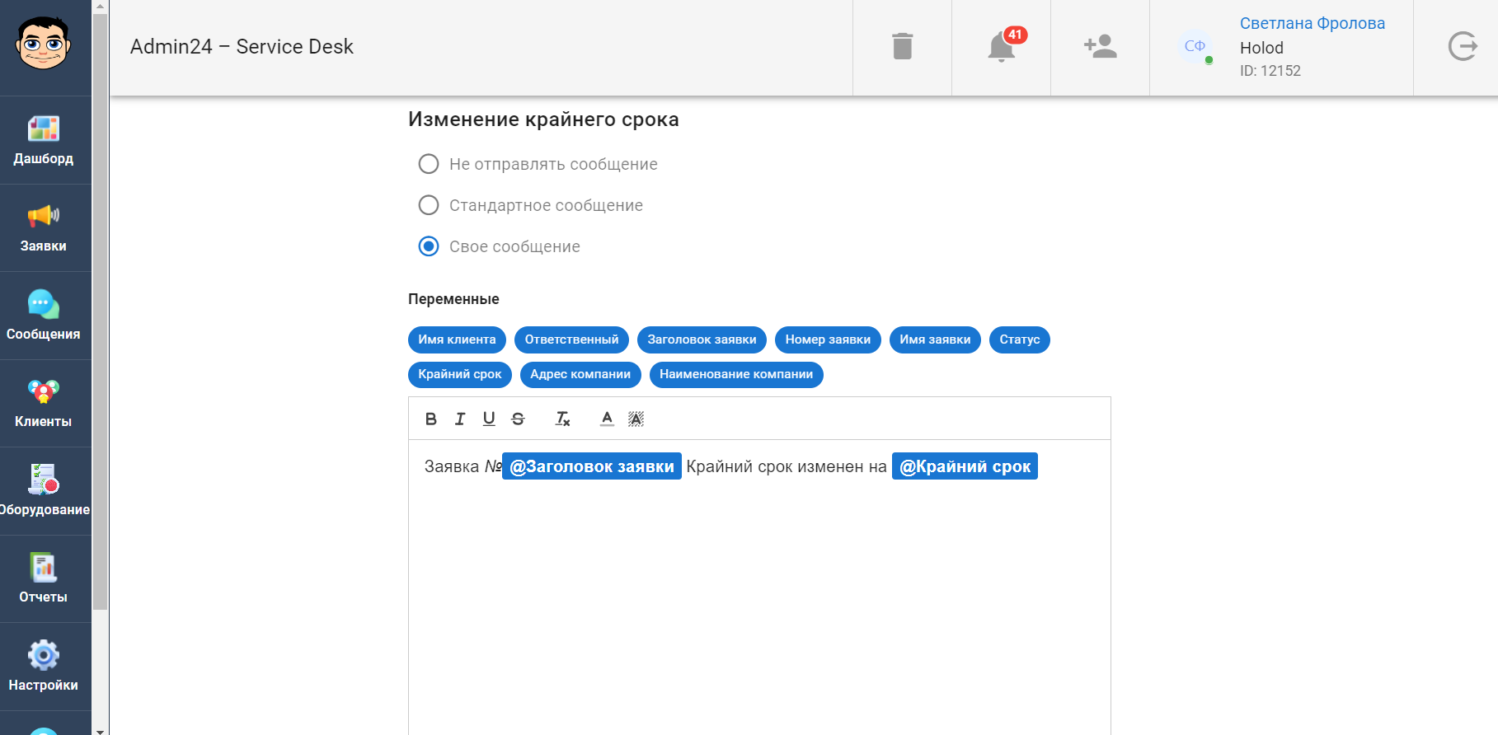The image size is (1498, 735).
Task: Insert the "Имя заявки" variable
Action: tap(935, 339)
